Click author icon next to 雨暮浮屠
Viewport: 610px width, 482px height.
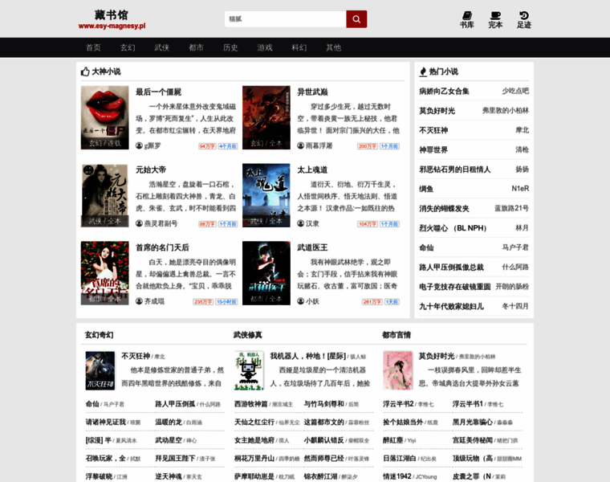point(301,145)
